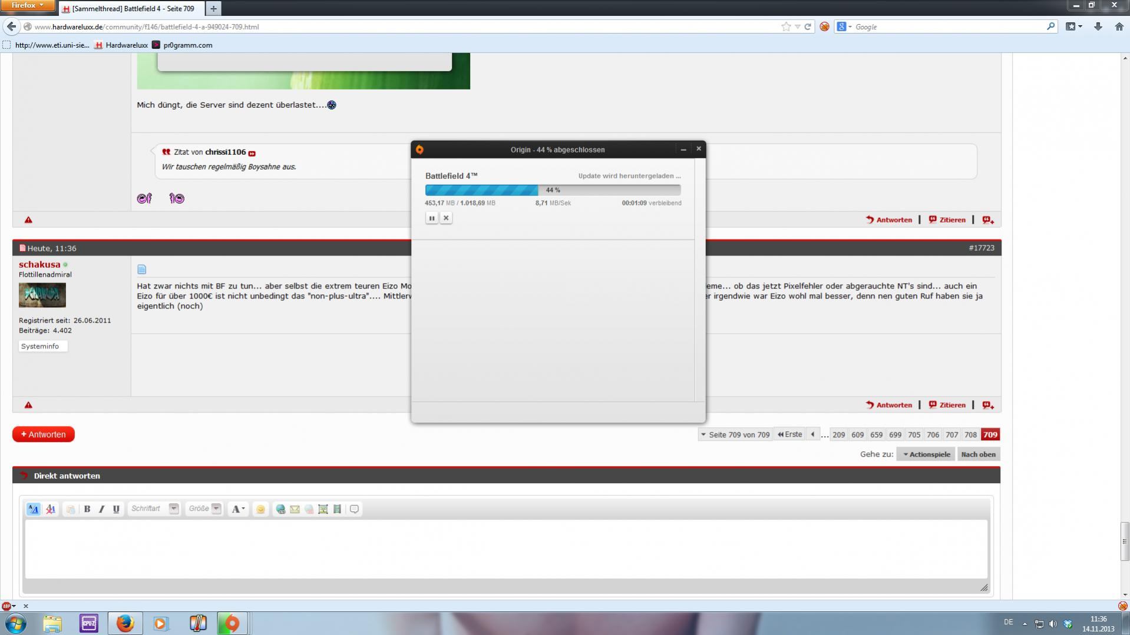Viewport: 1130px width, 635px height.
Task: Open the Actionspiele forum jump dropdown
Action: 926,454
